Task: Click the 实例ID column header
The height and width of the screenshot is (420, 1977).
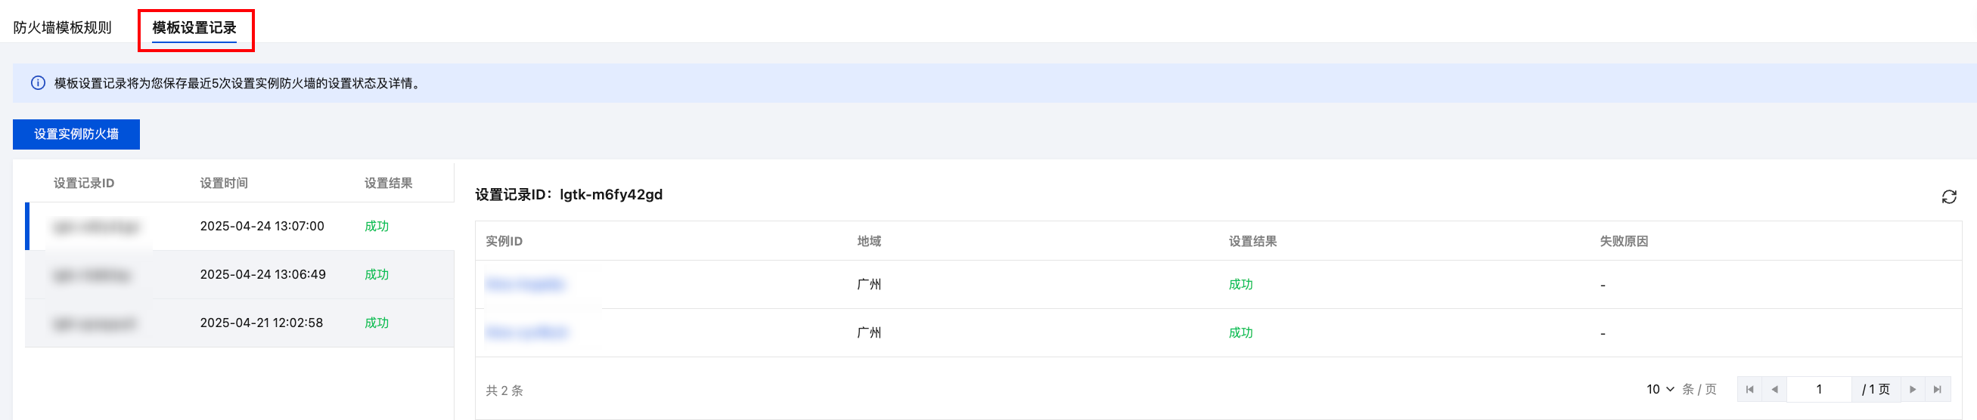Action: [504, 242]
